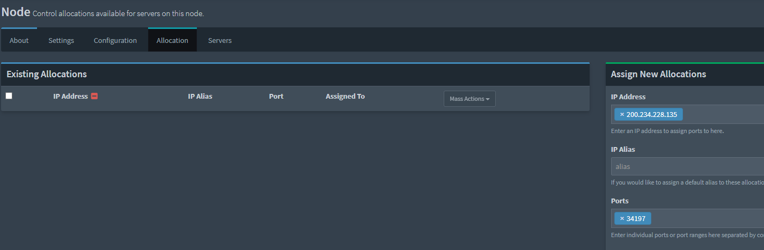764x250 pixels.
Task: Remove the 34197 port tag
Action: 622,218
